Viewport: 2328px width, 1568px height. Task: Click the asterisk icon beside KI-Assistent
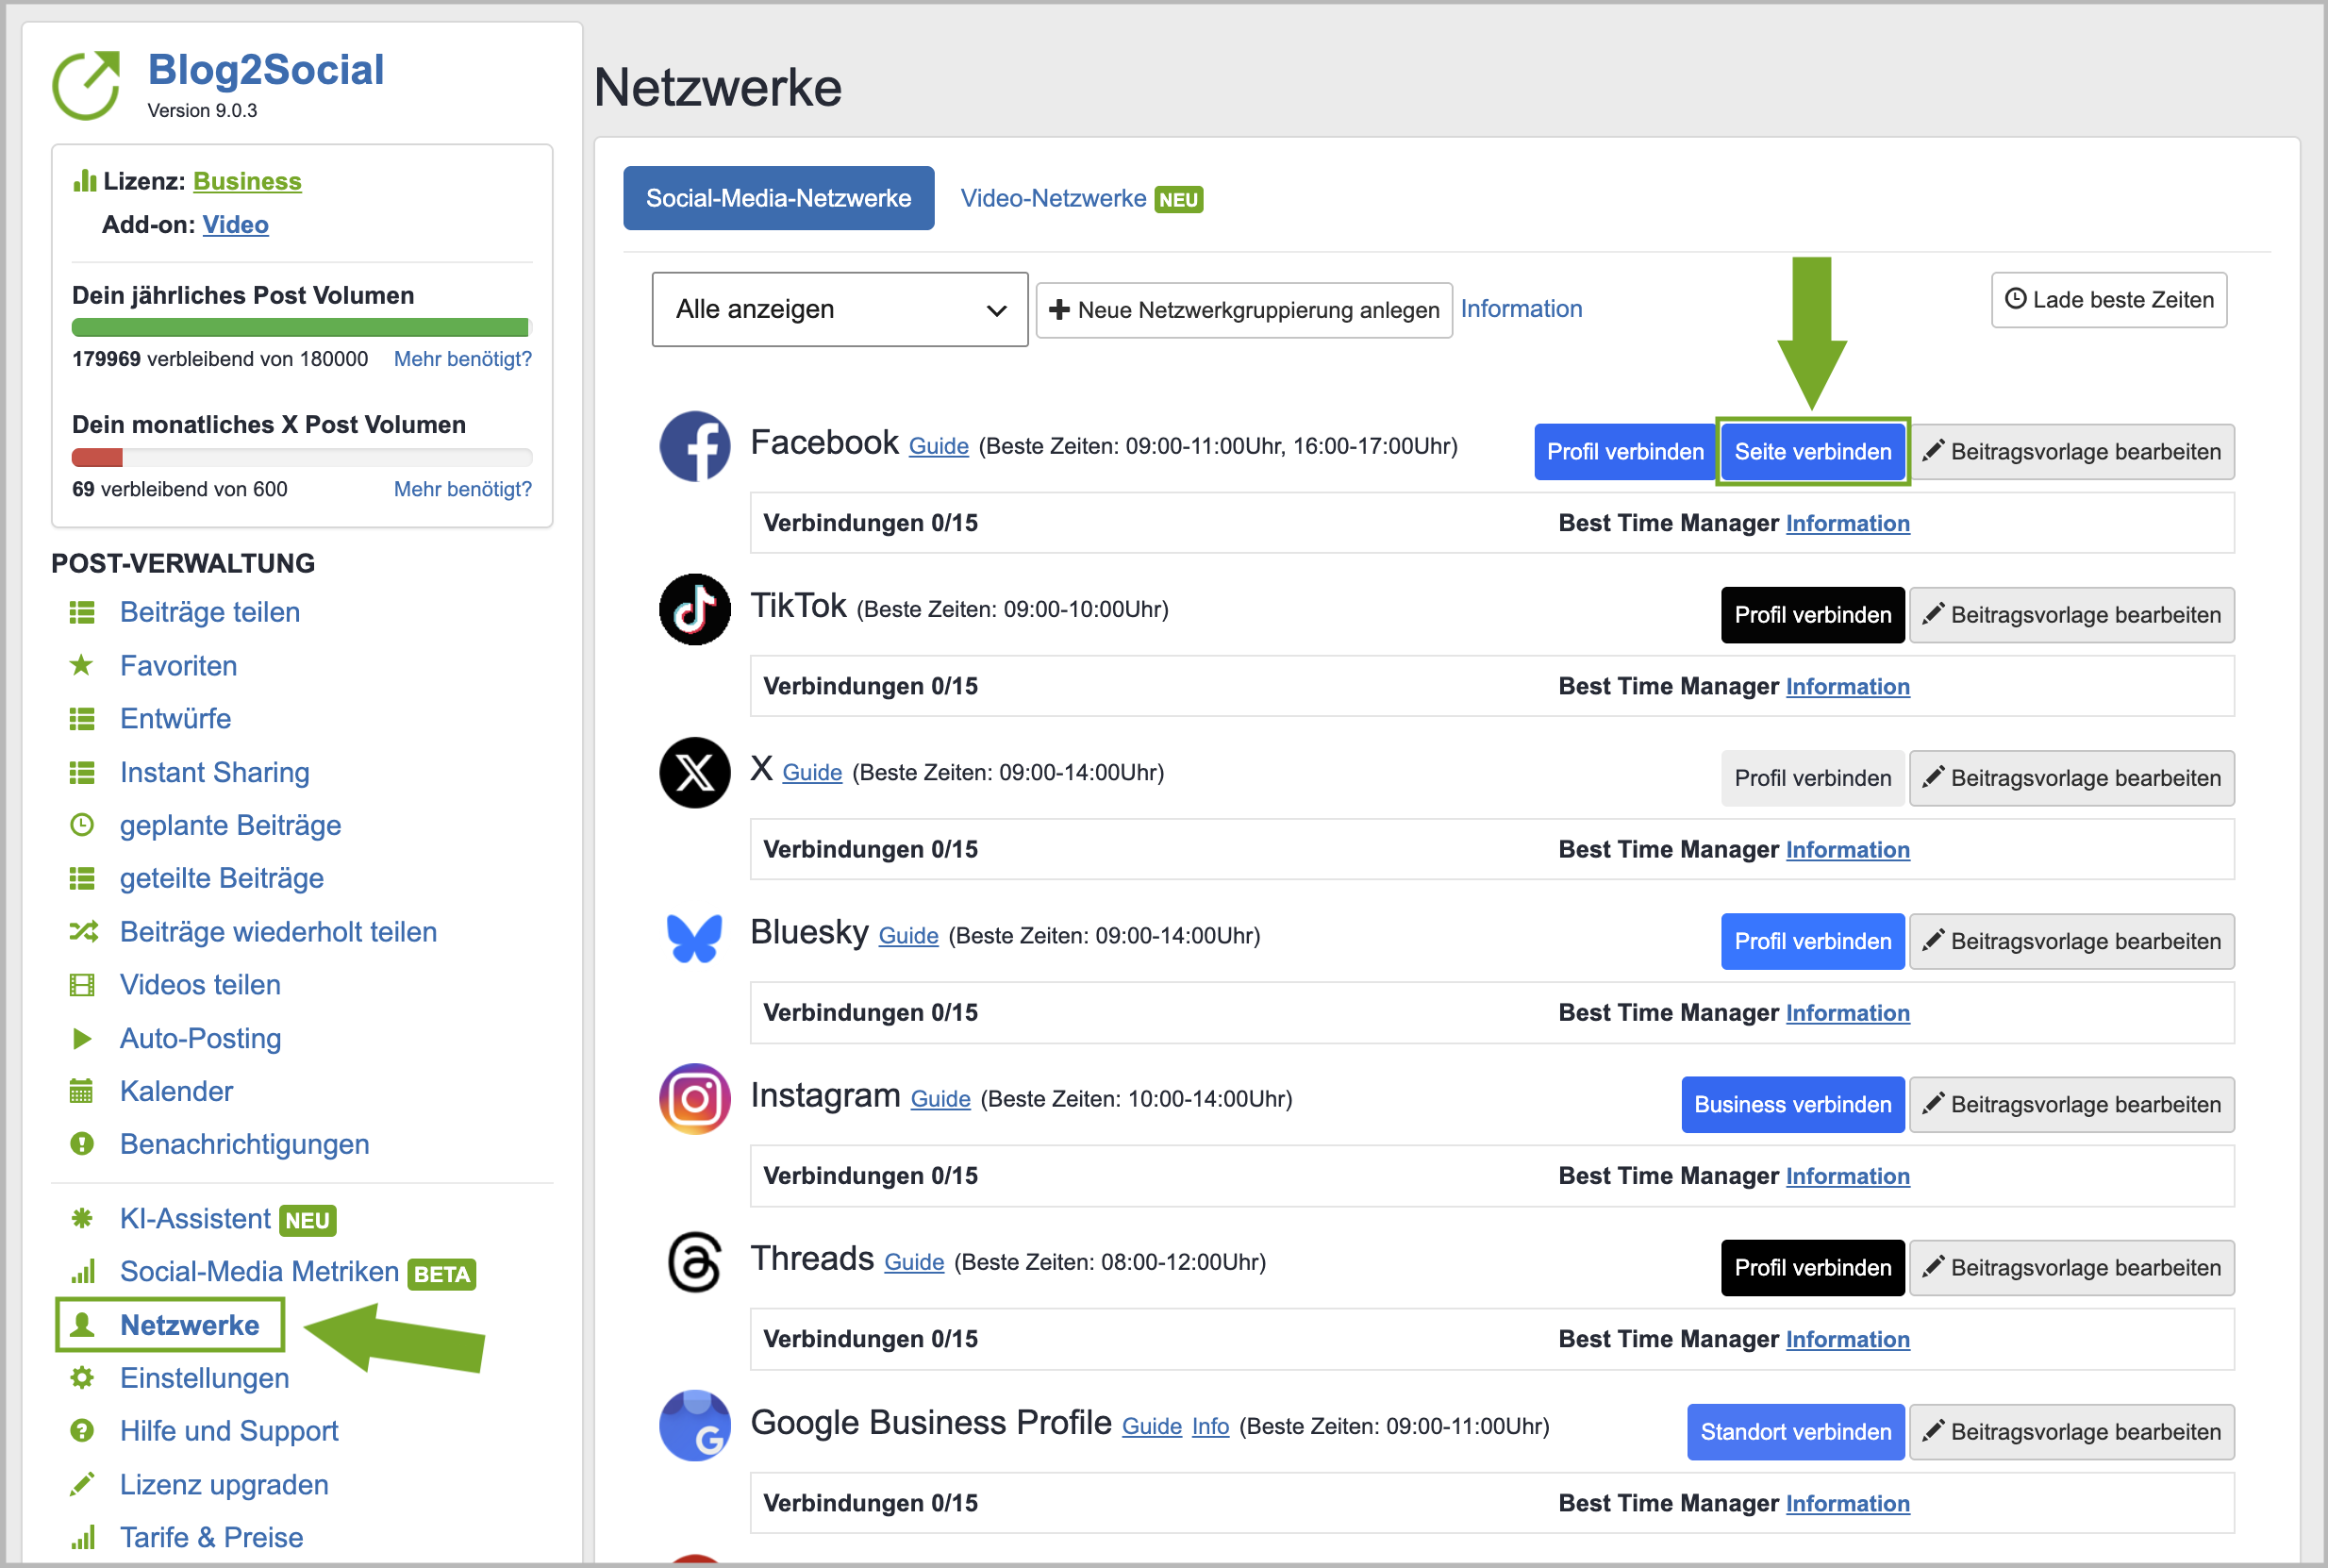pyautogui.click(x=82, y=1217)
